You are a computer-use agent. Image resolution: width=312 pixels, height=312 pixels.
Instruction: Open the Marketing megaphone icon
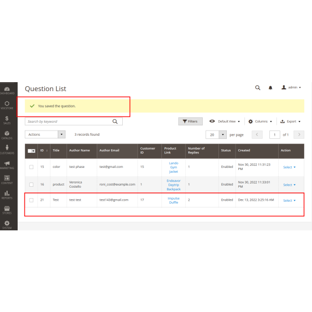[x=7, y=164]
